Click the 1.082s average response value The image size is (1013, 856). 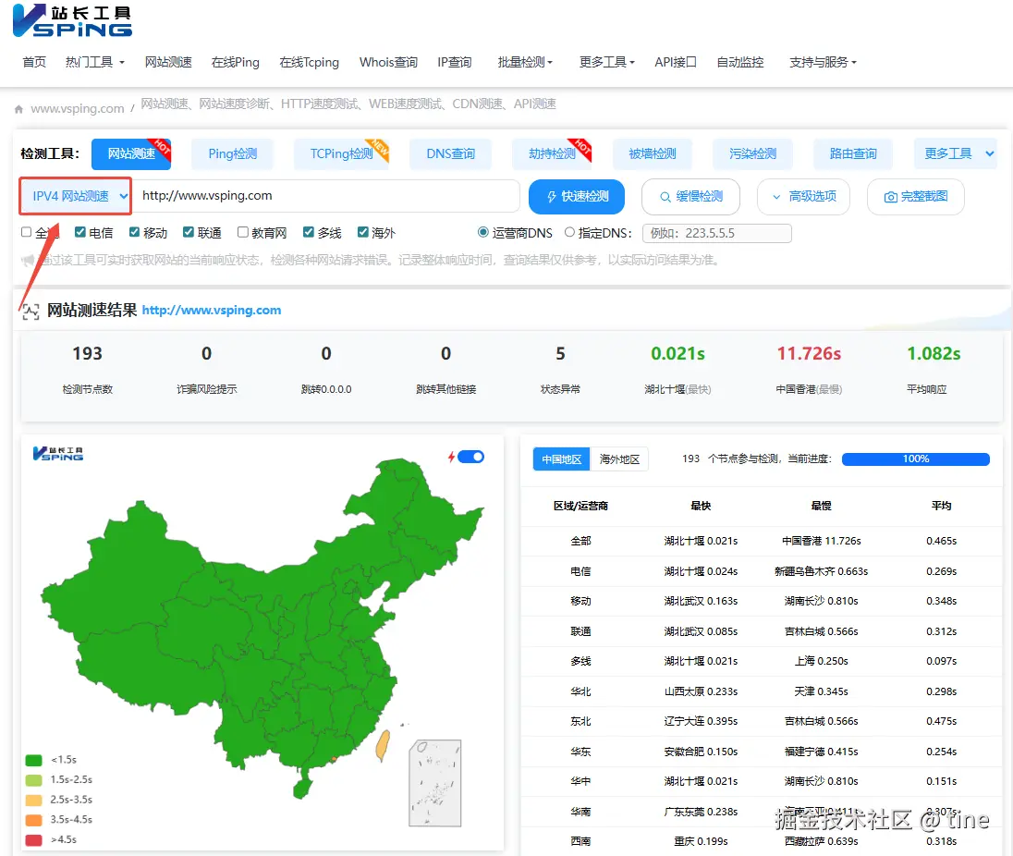coord(934,353)
